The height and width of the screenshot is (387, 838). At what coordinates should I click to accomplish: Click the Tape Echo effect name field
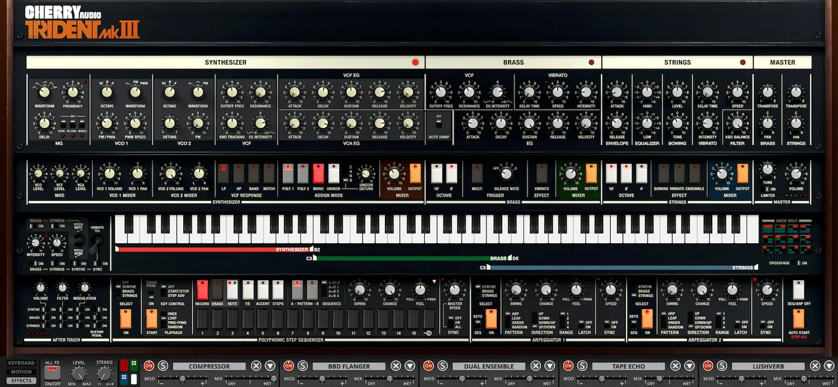(628, 366)
